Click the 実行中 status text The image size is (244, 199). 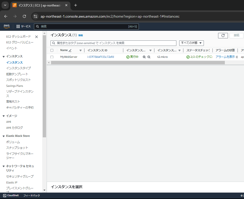tap(134, 57)
